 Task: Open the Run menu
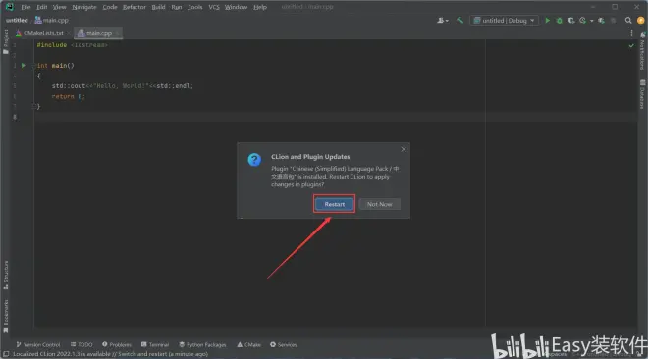(177, 7)
